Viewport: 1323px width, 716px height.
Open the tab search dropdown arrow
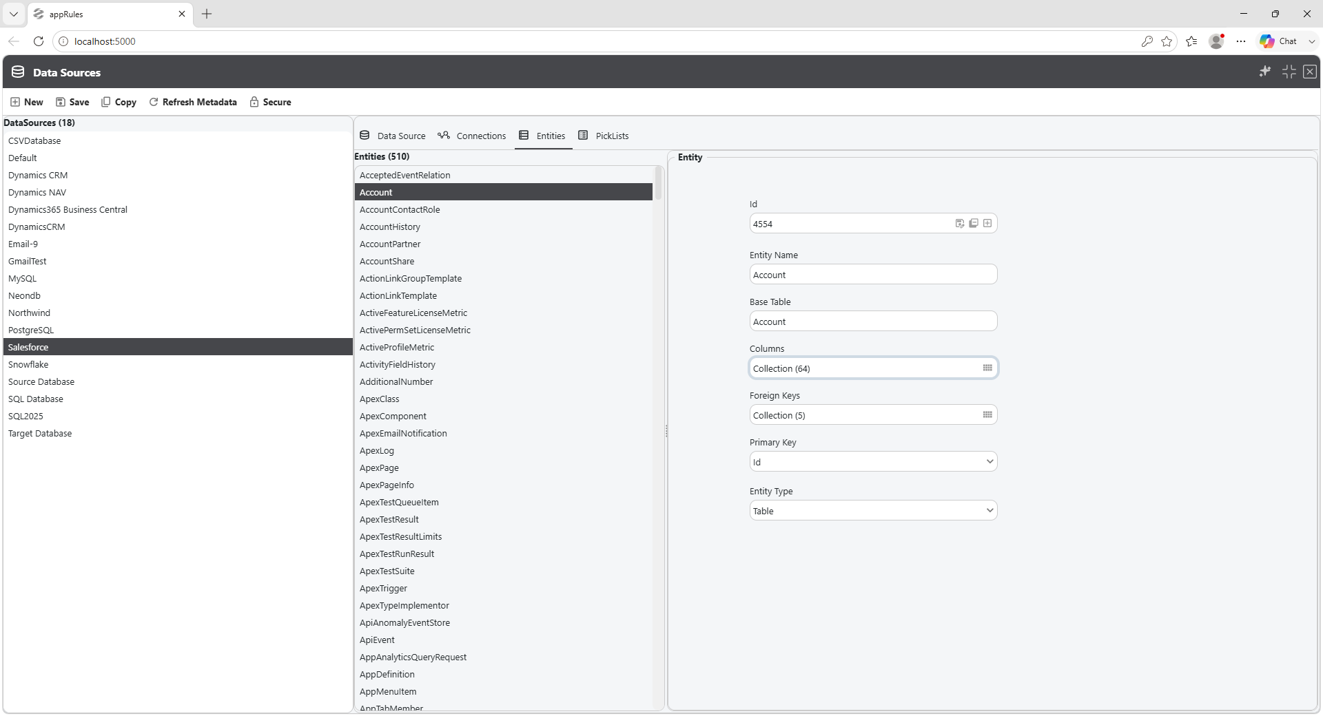click(14, 14)
